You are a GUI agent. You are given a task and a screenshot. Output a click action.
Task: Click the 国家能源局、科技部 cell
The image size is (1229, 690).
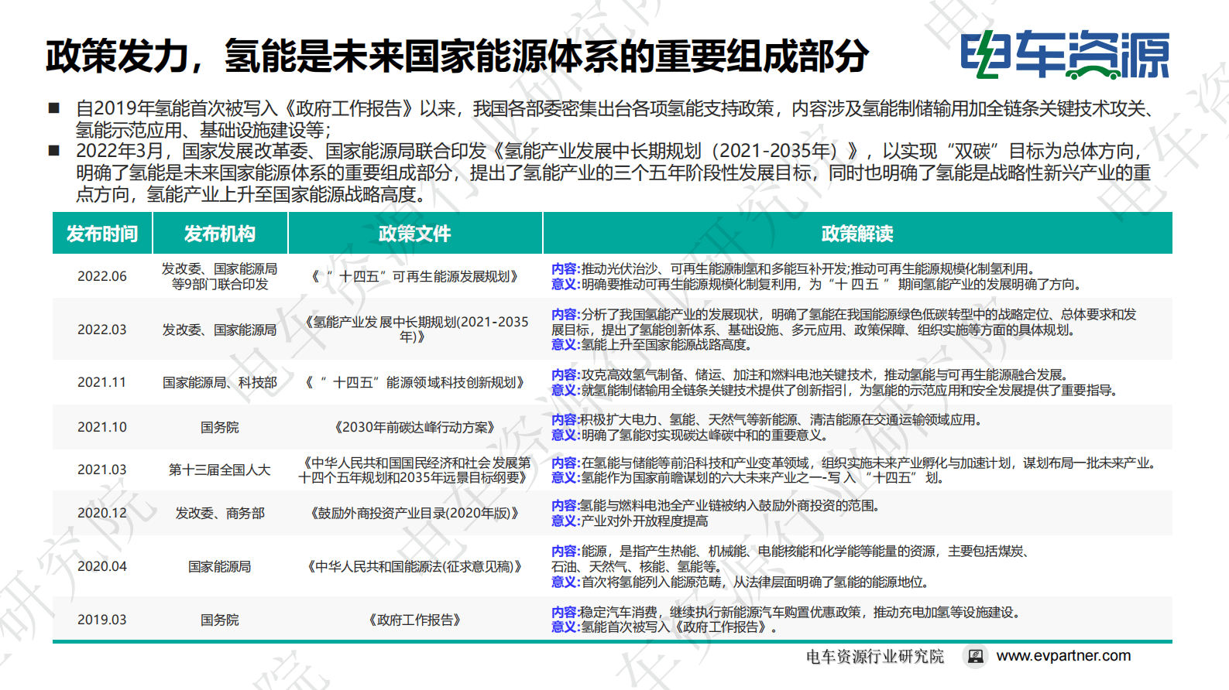[x=220, y=382]
